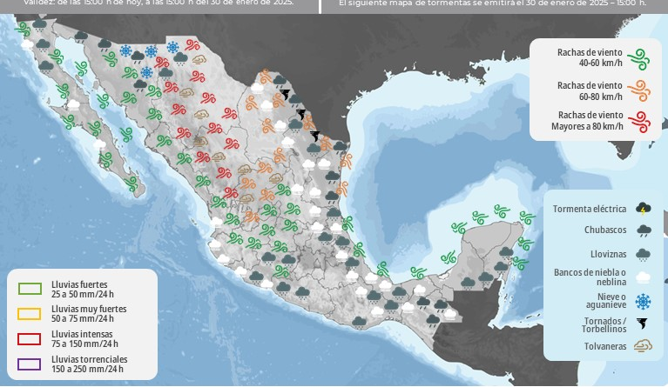Screen dimensions: 668x387
Task: Select the Tormenta eléctrica lightning cloud icon
Action: pos(643,209)
